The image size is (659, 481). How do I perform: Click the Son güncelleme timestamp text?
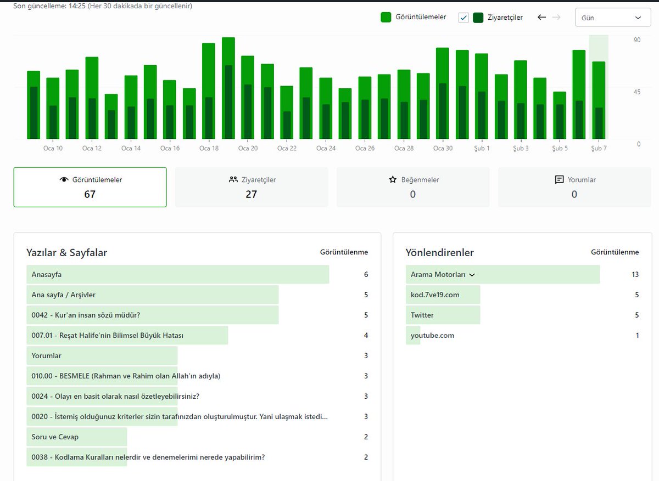(x=103, y=6)
